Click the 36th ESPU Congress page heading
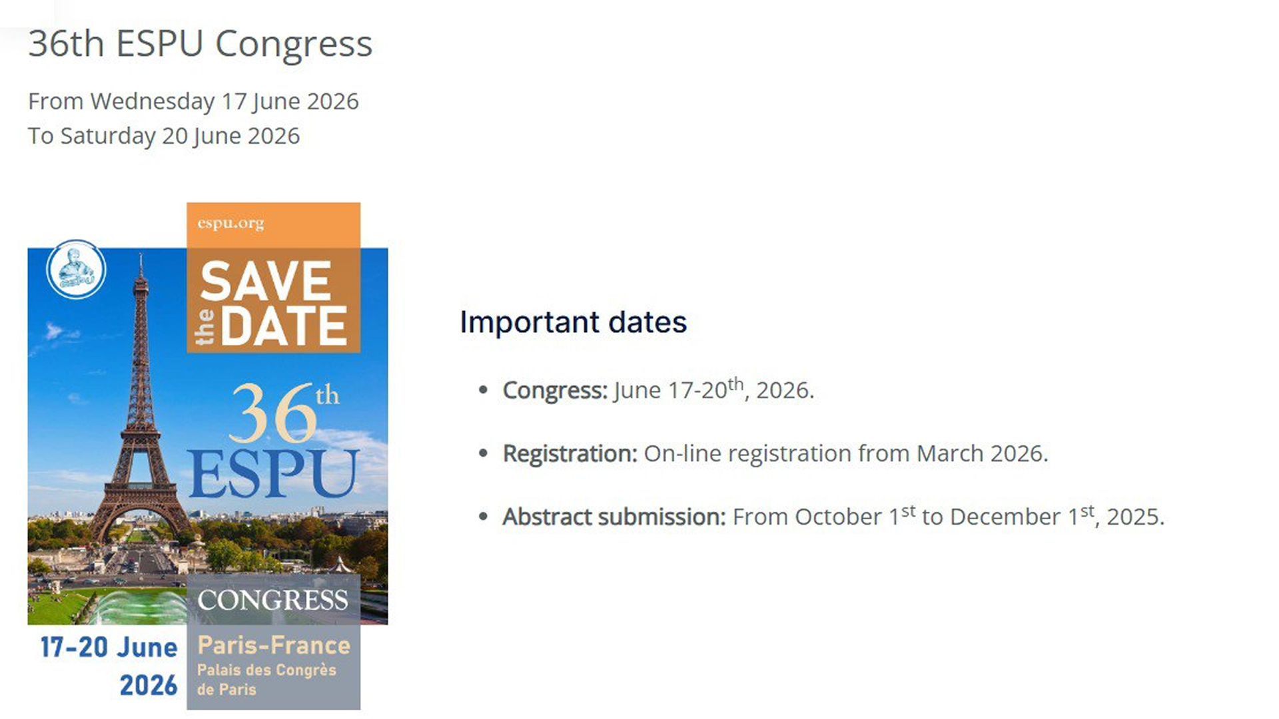Screen dimensions: 1279x719 point(200,44)
